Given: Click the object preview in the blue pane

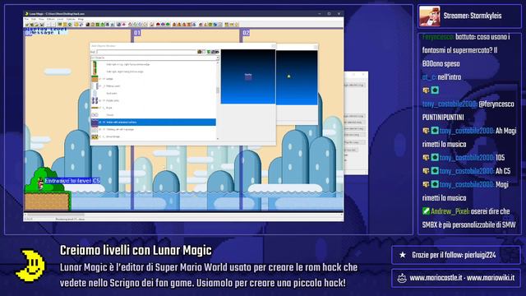Looking at the screenshot, I should [x=248, y=76].
